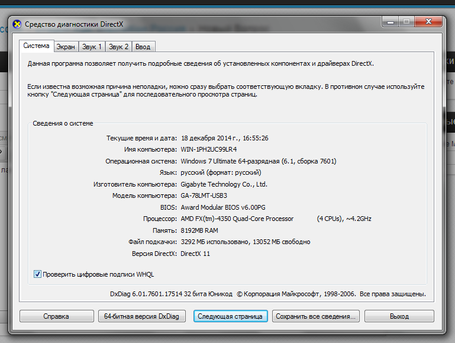Click the Windows 7 Ultimate 64-разрядная text
The image size is (455, 343).
[x=230, y=161]
